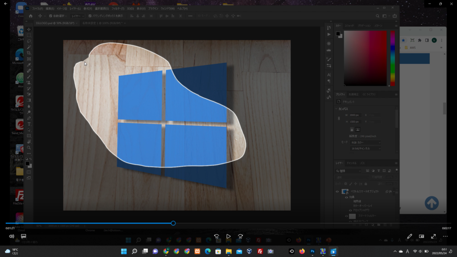Viewport: 457px width, 257px height.
Task: Click the canvas width W input field
Action: (355, 115)
